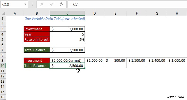Click the fill handle of cell C10
The width and height of the screenshot is (187, 100).
coord(85,68)
